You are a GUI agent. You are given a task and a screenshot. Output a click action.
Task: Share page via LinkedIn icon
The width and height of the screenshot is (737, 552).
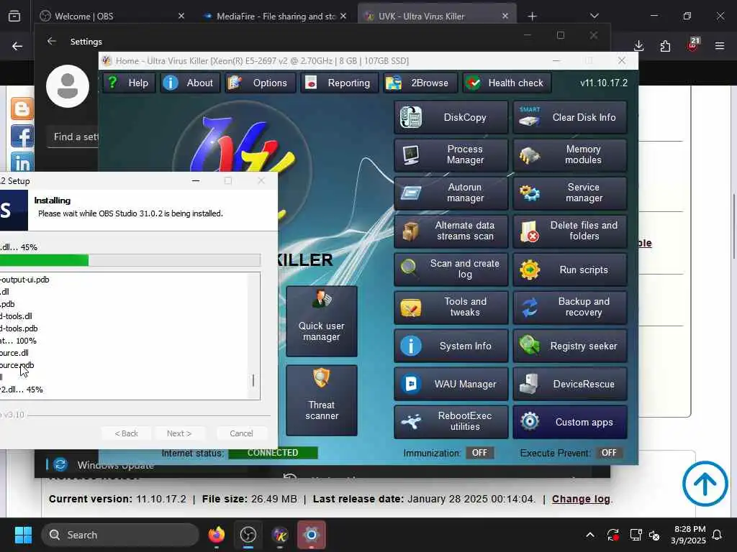tap(22, 162)
